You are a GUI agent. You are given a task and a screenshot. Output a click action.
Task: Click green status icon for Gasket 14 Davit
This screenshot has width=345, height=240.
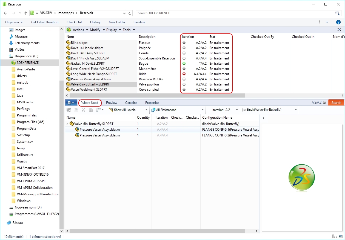(184, 64)
